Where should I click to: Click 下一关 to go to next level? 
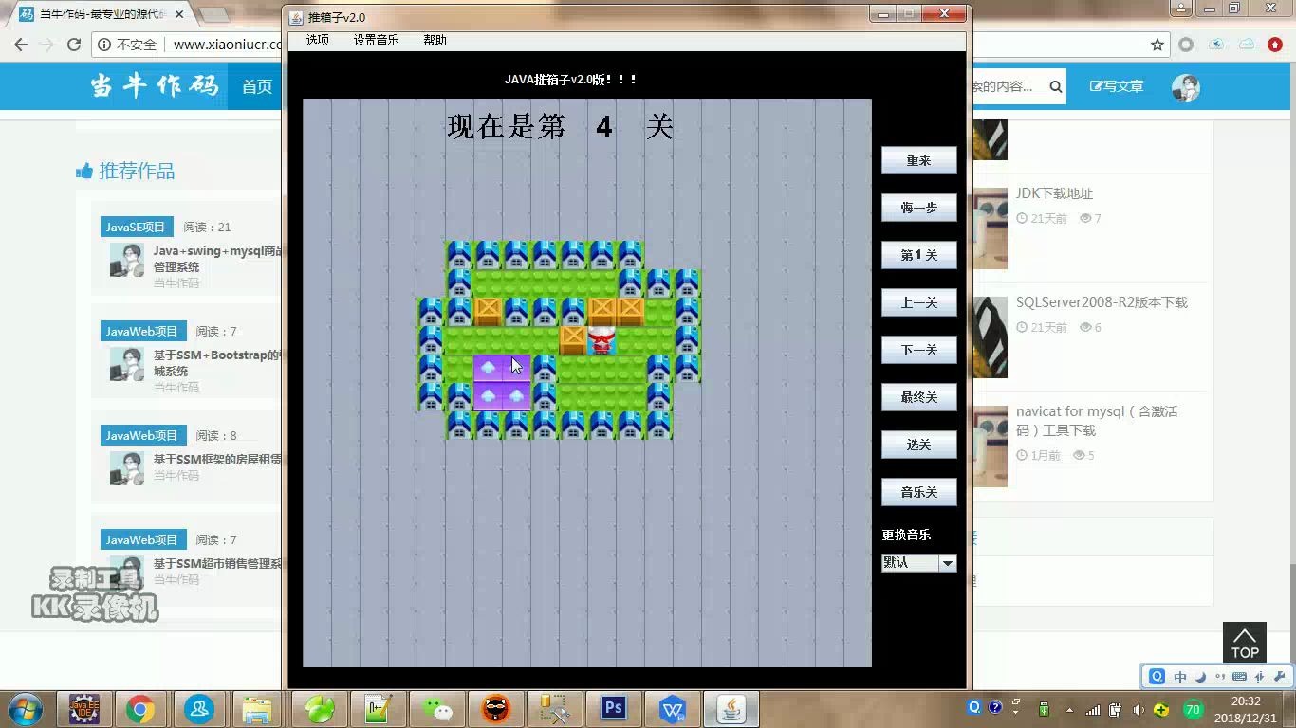coord(918,349)
